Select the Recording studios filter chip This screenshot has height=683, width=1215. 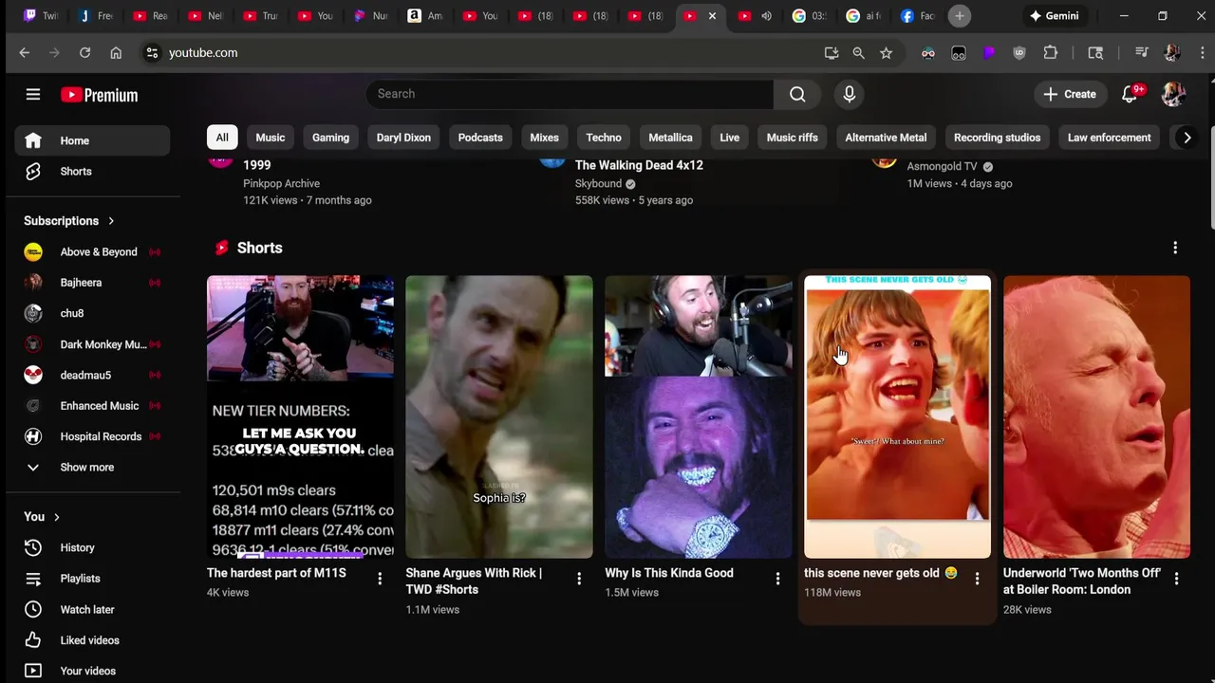tap(997, 138)
